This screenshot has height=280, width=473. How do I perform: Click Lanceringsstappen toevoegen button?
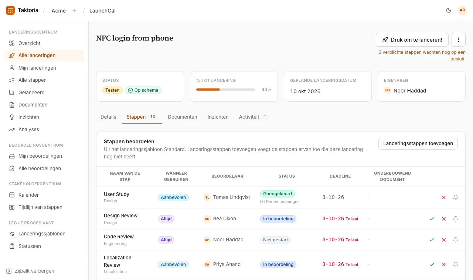tap(418, 144)
